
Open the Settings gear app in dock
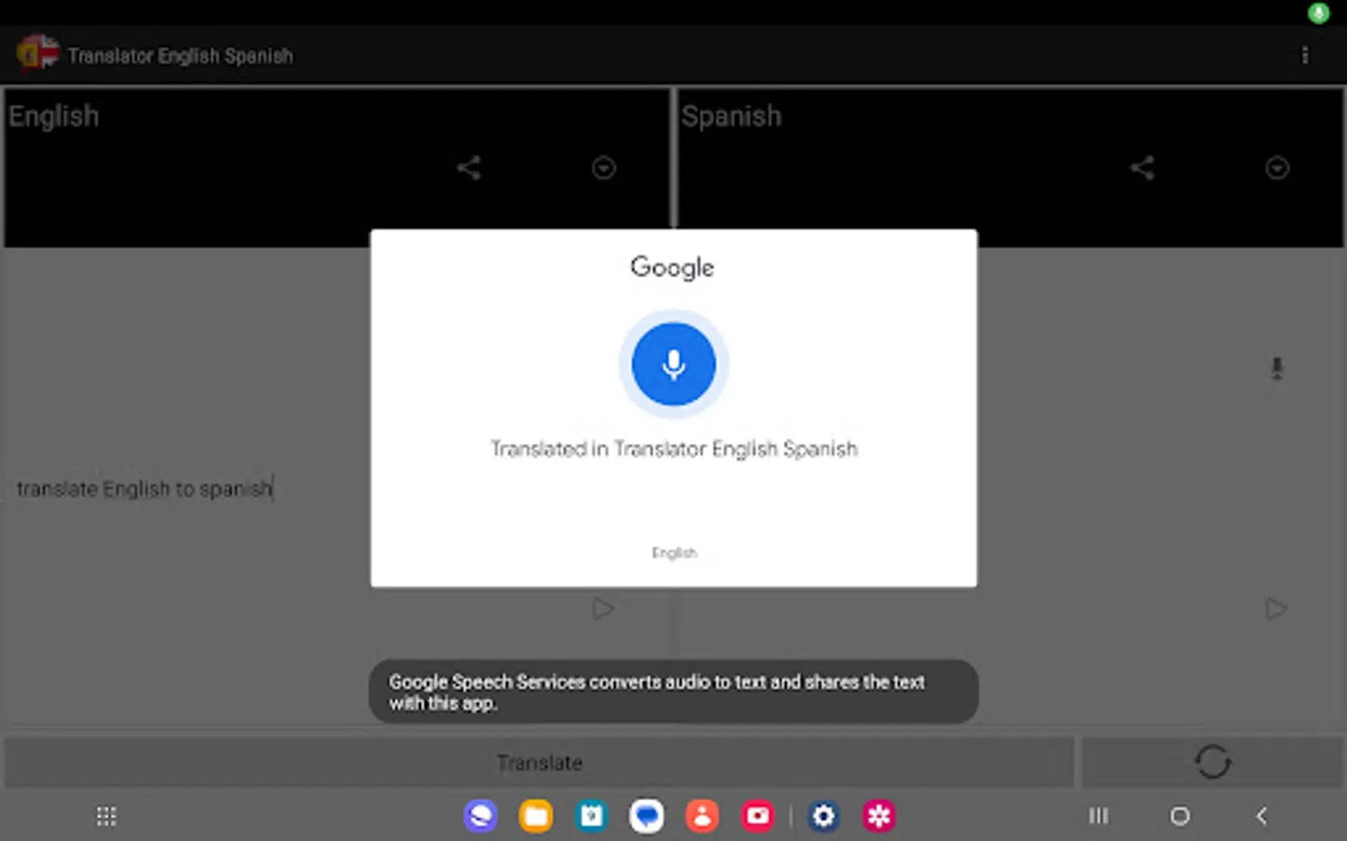coord(823,817)
